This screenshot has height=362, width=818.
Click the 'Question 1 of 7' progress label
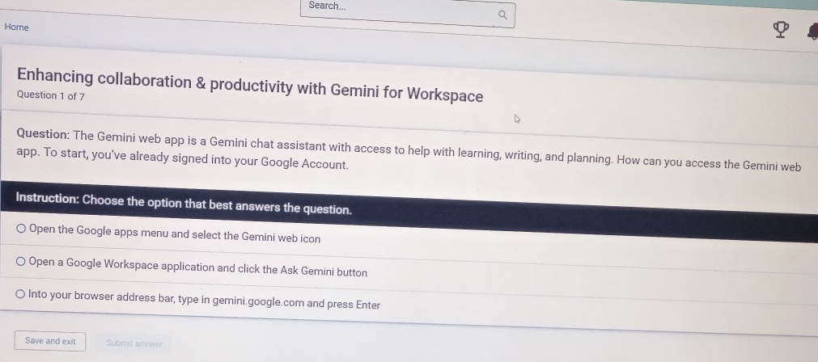click(50, 96)
